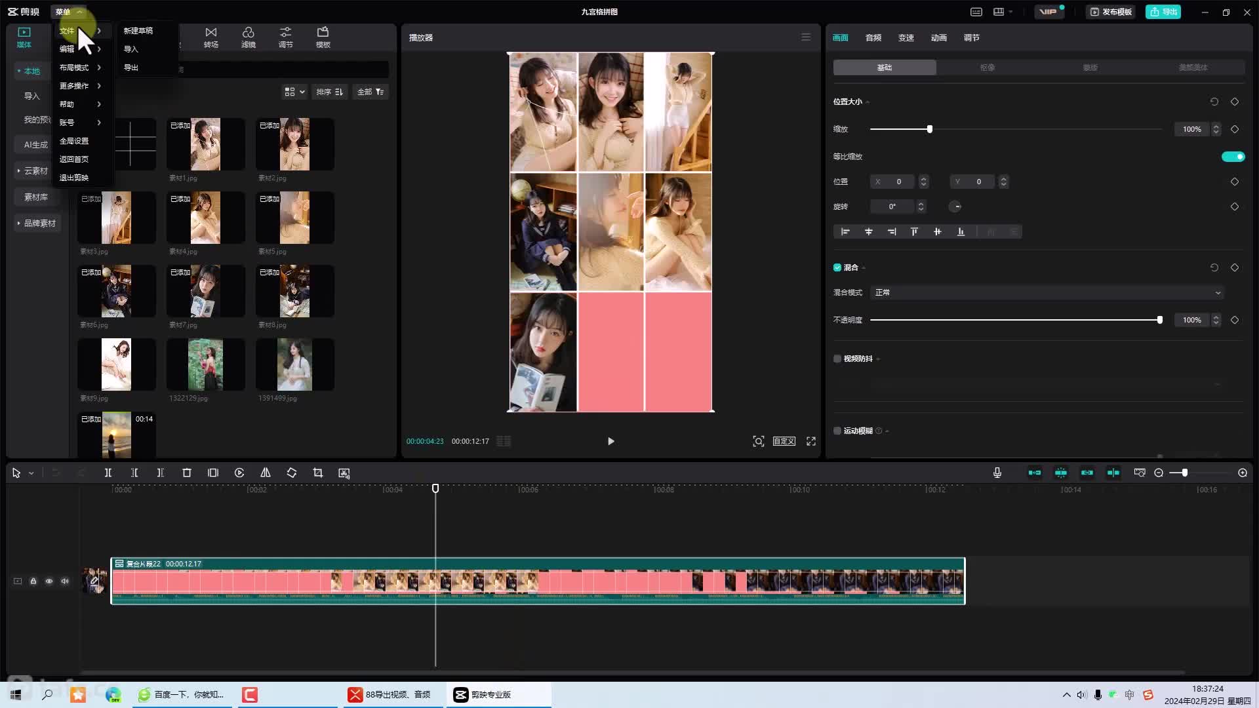Viewport: 1259px width, 708px height.
Task: Choose 新建草稿 from file submenu
Action: pos(138,31)
